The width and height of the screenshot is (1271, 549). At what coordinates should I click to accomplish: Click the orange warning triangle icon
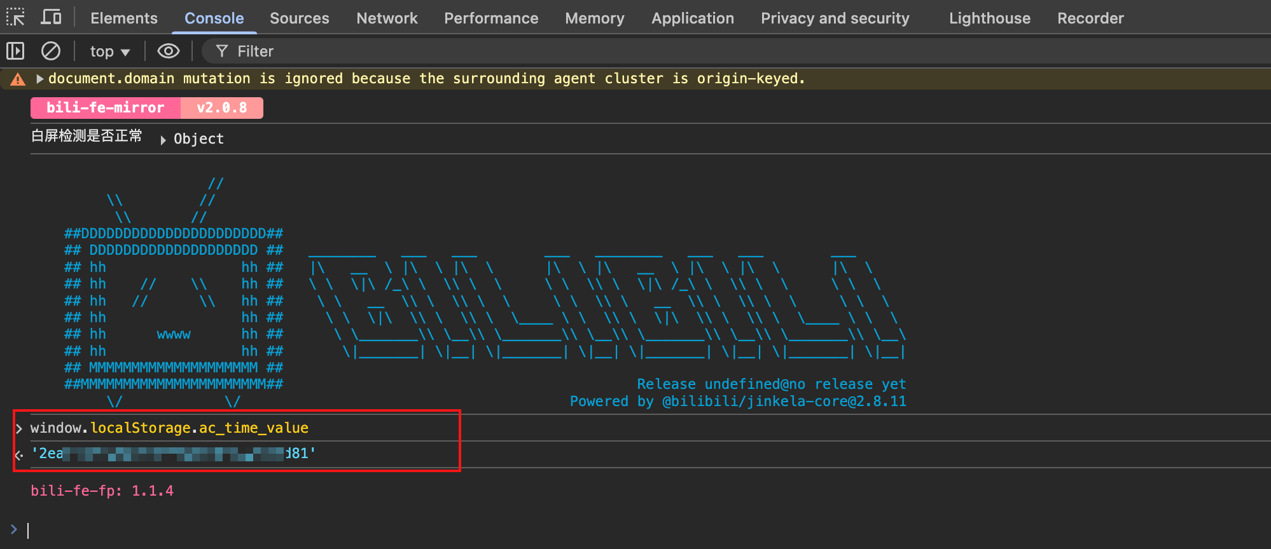[18, 79]
